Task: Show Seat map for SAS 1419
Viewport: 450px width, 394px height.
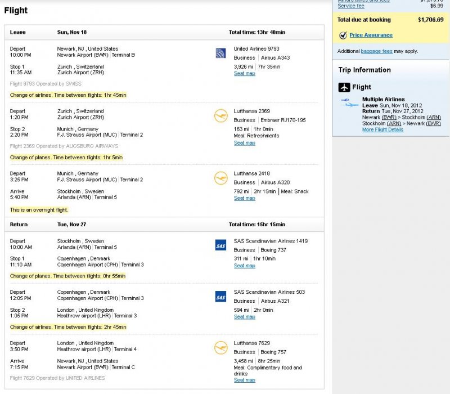Action: [244, 266]
